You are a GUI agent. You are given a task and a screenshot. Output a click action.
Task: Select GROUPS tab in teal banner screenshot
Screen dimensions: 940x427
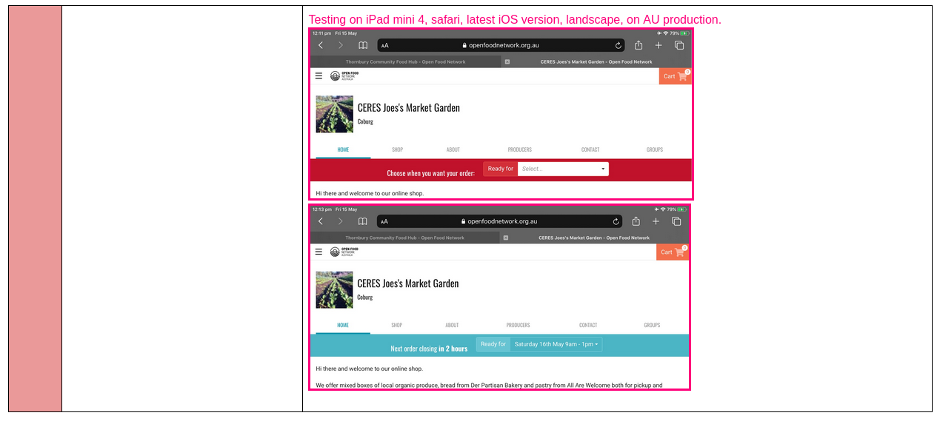[x=652, y=325]
